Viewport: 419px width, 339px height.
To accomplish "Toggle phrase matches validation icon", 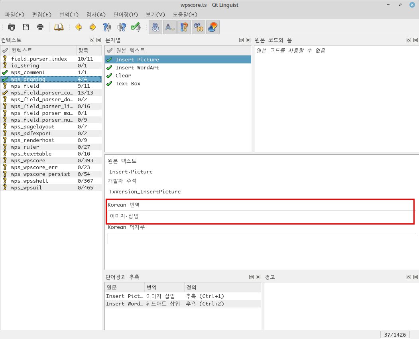I will (199, 27).
